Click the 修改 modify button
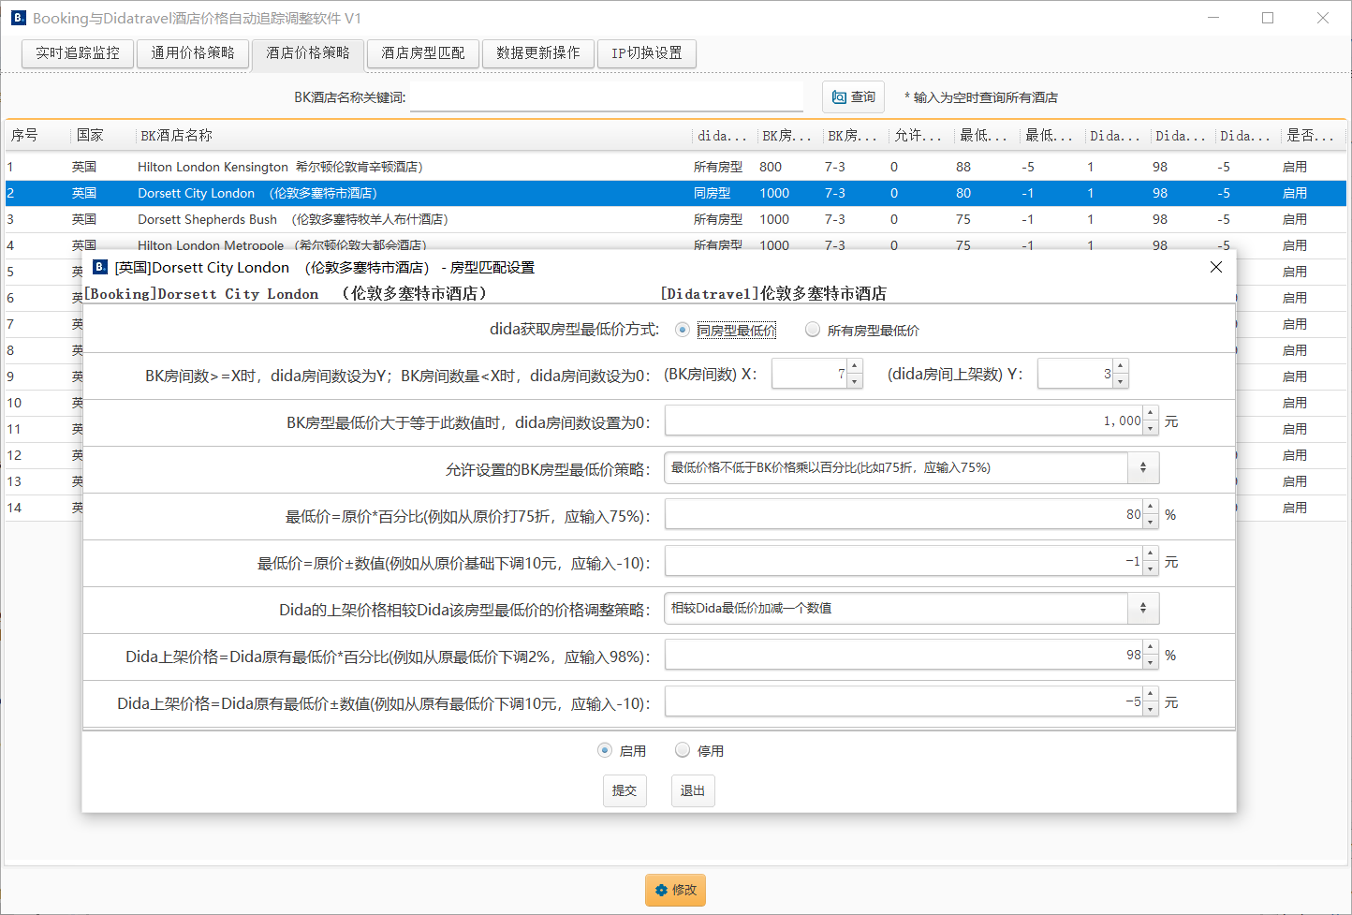The image size is (1352, 915). (x=675, y=890)
